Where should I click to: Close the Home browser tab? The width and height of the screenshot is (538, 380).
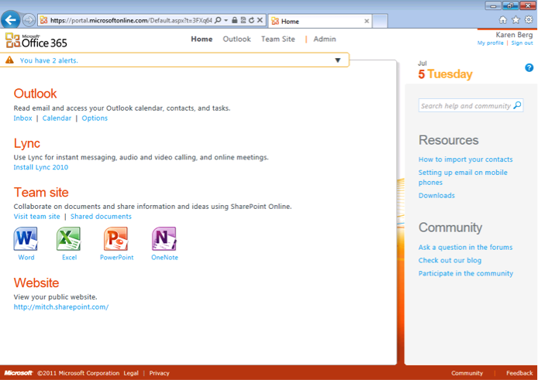pos(367,21)
